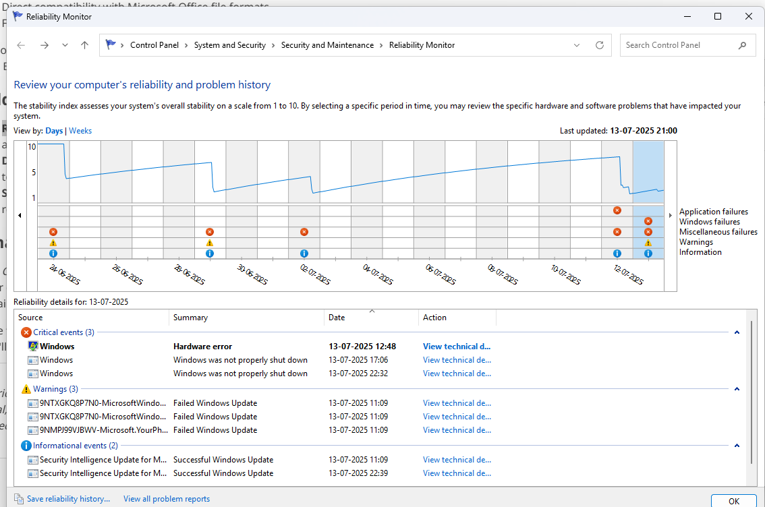This screenshot has width=765, height=507.
Task: Select Windows failure icon on 13-07-2025
Action: [x=648, y=221]
